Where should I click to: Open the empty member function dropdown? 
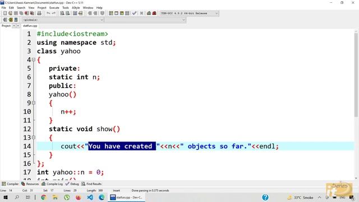(145, 20)
